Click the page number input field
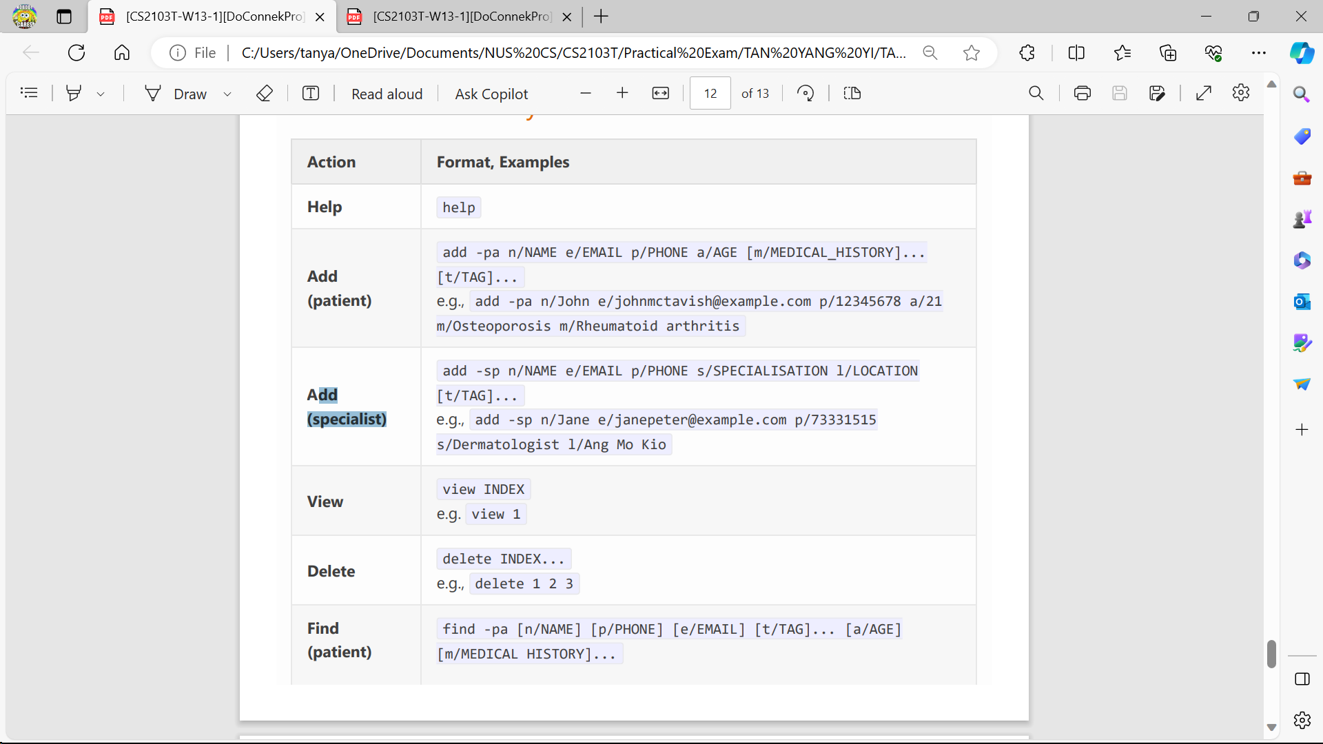Image resolution: width=1323 pixels, height=744 pixels. 710,94
